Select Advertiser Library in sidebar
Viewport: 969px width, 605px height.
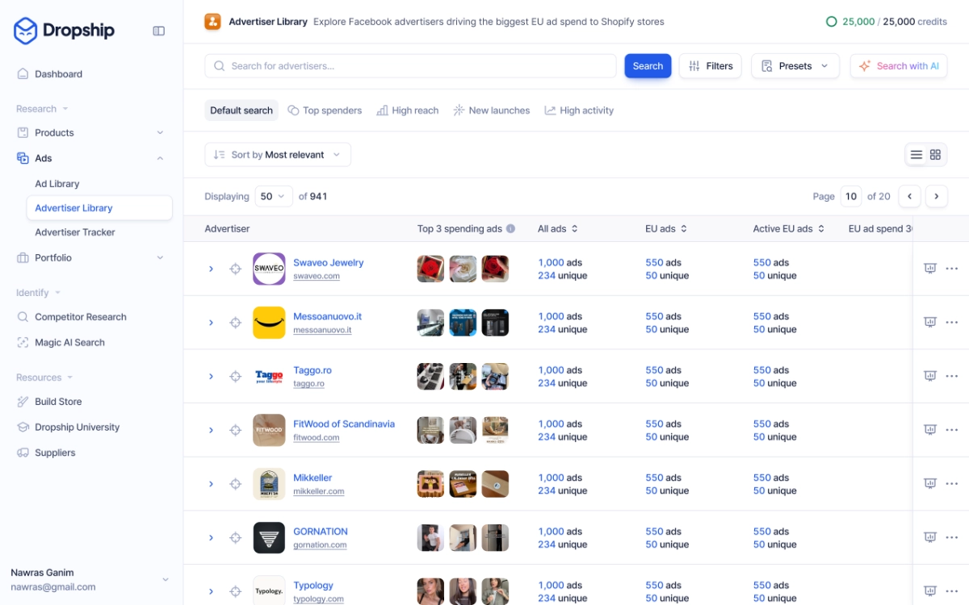(x=99, y=208)
